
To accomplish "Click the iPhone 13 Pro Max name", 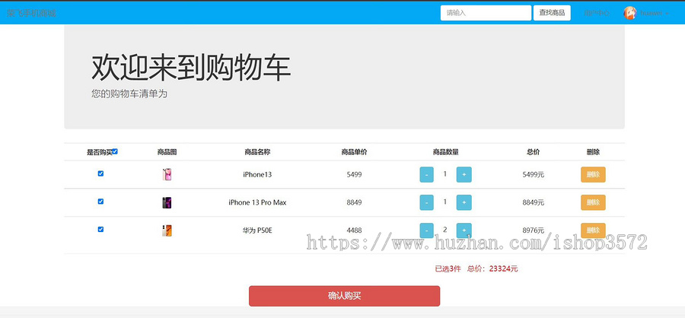I will [257, 202].
